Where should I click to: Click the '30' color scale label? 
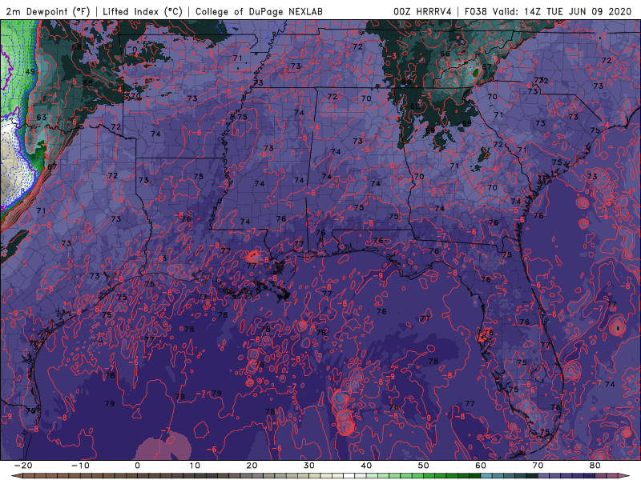click(309, 466)
